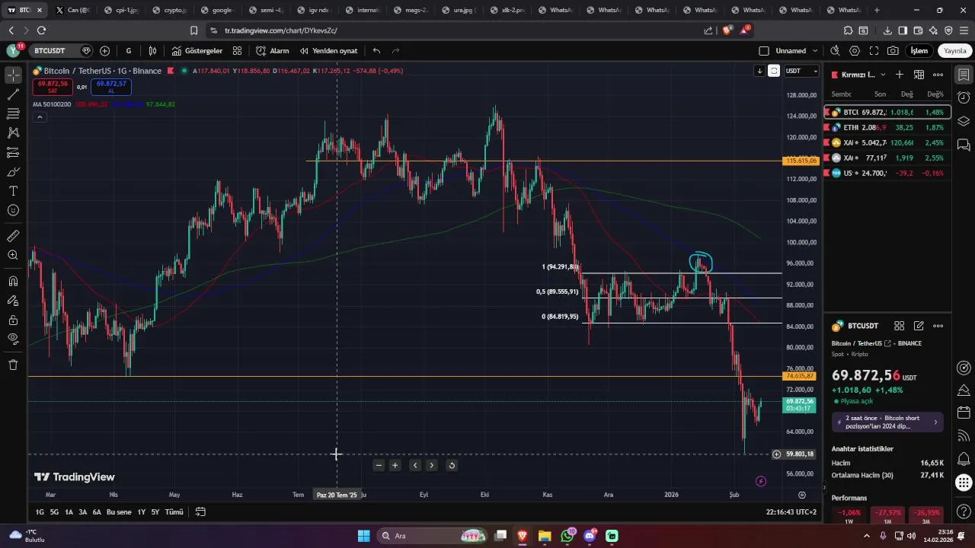Select the trend line drawing tool
The height and width of the screenshot is (548, 975).
point(13,94)
